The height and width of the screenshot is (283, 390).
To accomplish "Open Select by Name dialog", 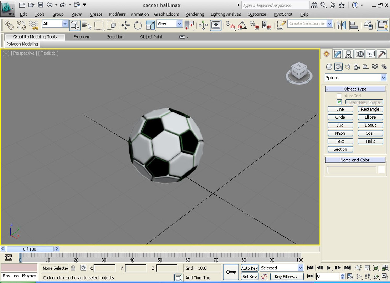I will click(87, 25).
